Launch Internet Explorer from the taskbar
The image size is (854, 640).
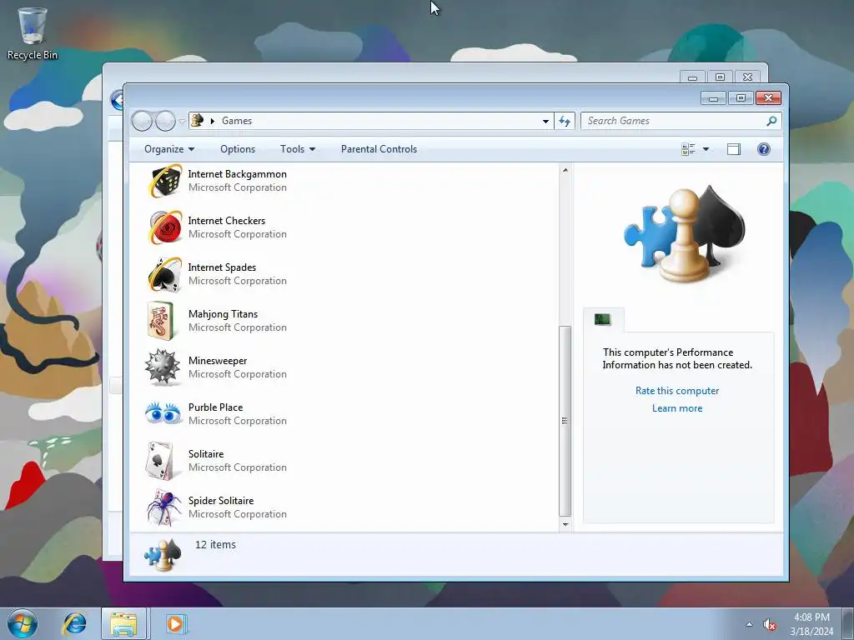[74, 623]
